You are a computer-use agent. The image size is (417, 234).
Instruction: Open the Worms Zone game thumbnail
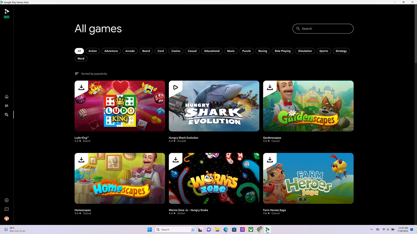[x=214, y=178]
